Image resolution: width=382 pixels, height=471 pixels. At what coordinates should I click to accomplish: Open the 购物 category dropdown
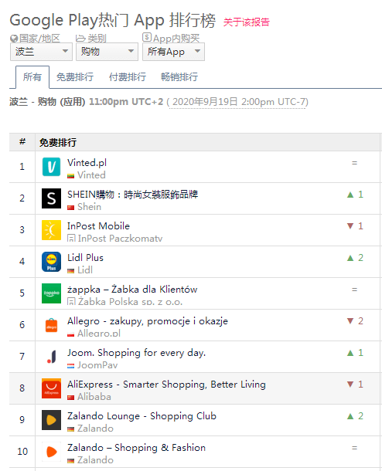coord(107,52)
